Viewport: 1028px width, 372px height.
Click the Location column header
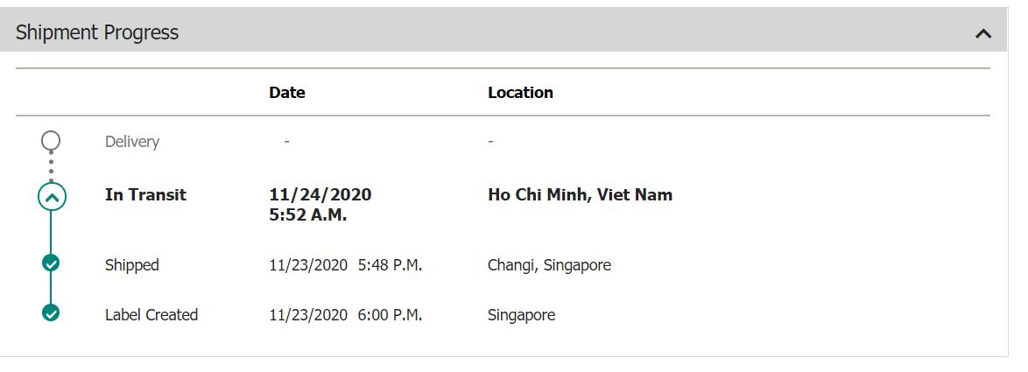click(x=520, y=93)
